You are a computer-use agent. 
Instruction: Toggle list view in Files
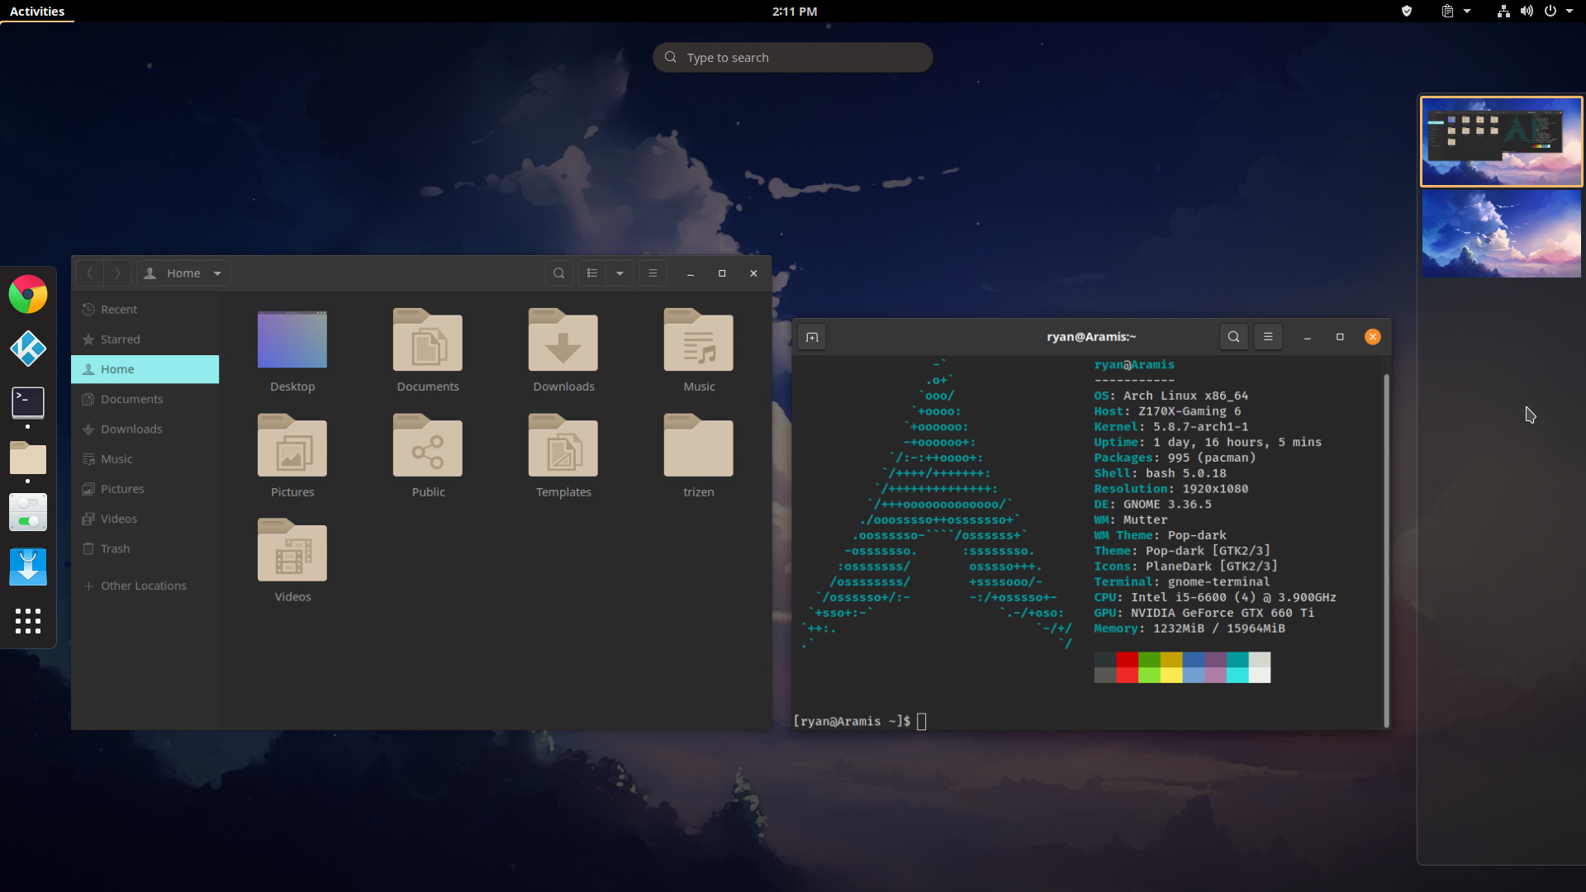(592, 273)
